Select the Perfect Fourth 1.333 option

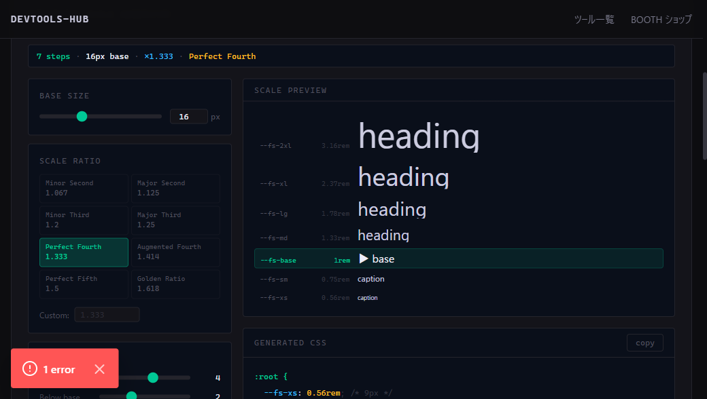pyautogui.click(x=84, y=252)
